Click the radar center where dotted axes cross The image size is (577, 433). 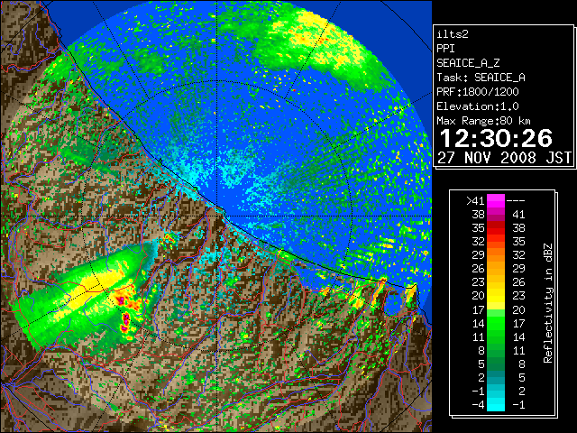click(x=217, y=216)
